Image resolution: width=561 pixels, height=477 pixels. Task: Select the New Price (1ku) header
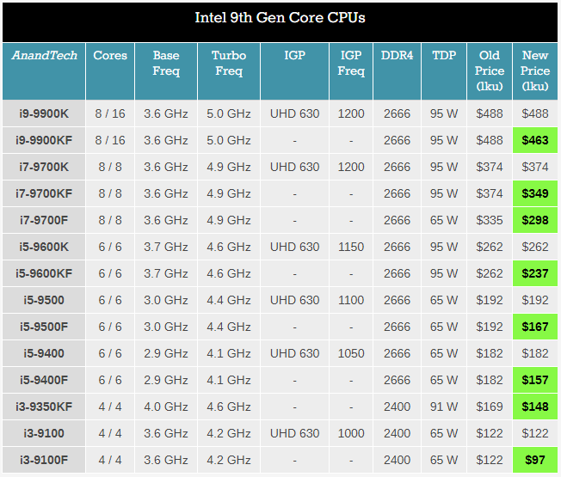535,71
